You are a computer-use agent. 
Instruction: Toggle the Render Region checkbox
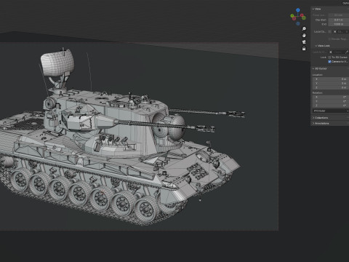(x=329, y=39)
